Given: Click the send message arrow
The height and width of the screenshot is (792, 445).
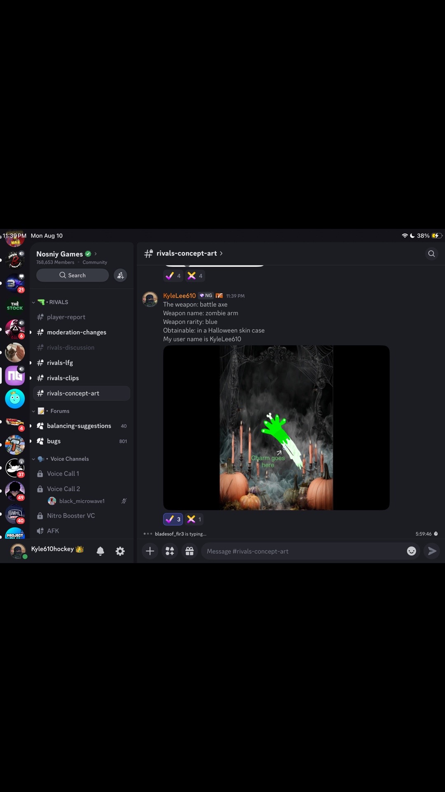Looking at the screenshot, I should [432, 551].
